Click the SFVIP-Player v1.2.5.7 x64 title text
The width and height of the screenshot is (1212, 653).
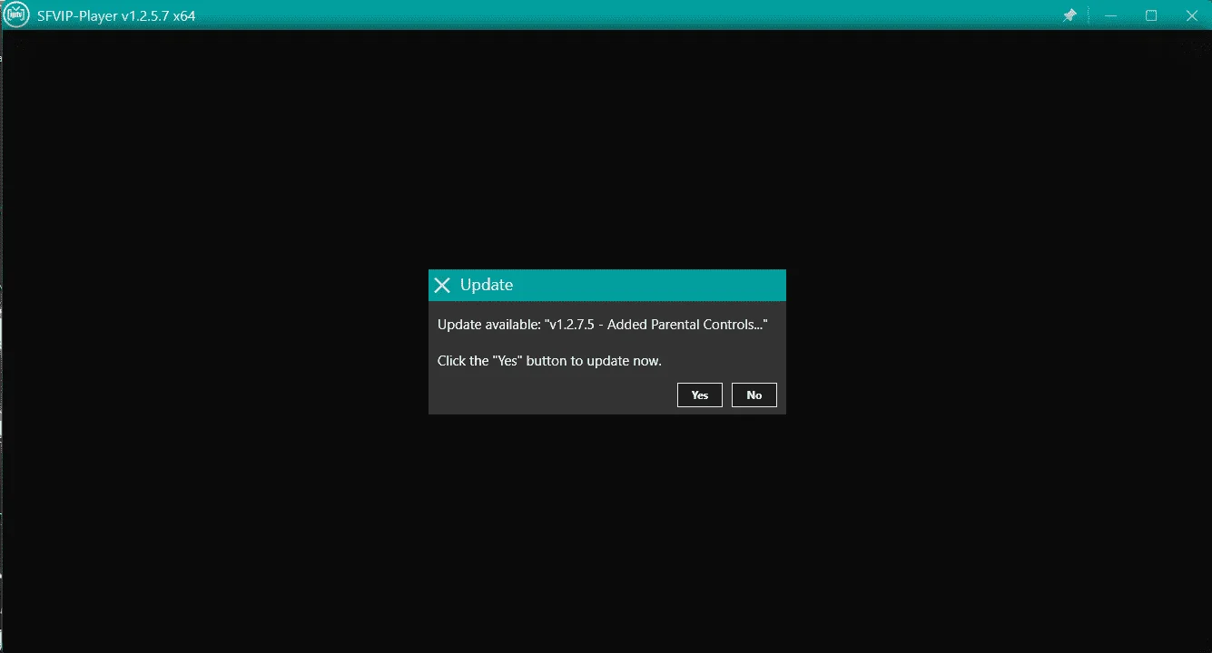point(116,15)
